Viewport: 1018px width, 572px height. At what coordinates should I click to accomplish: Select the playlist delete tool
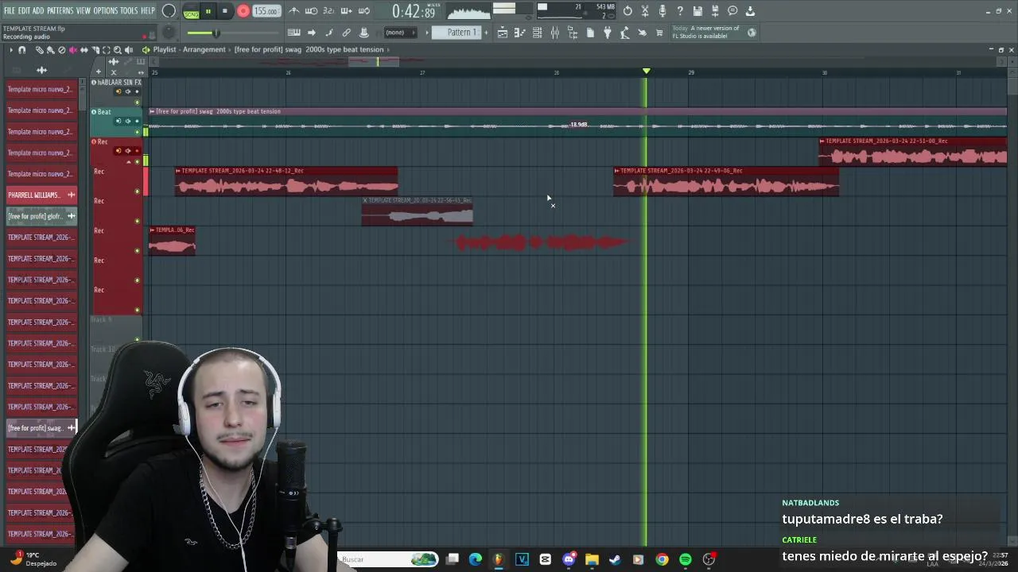pyautogui.click(x=61, y=50)
